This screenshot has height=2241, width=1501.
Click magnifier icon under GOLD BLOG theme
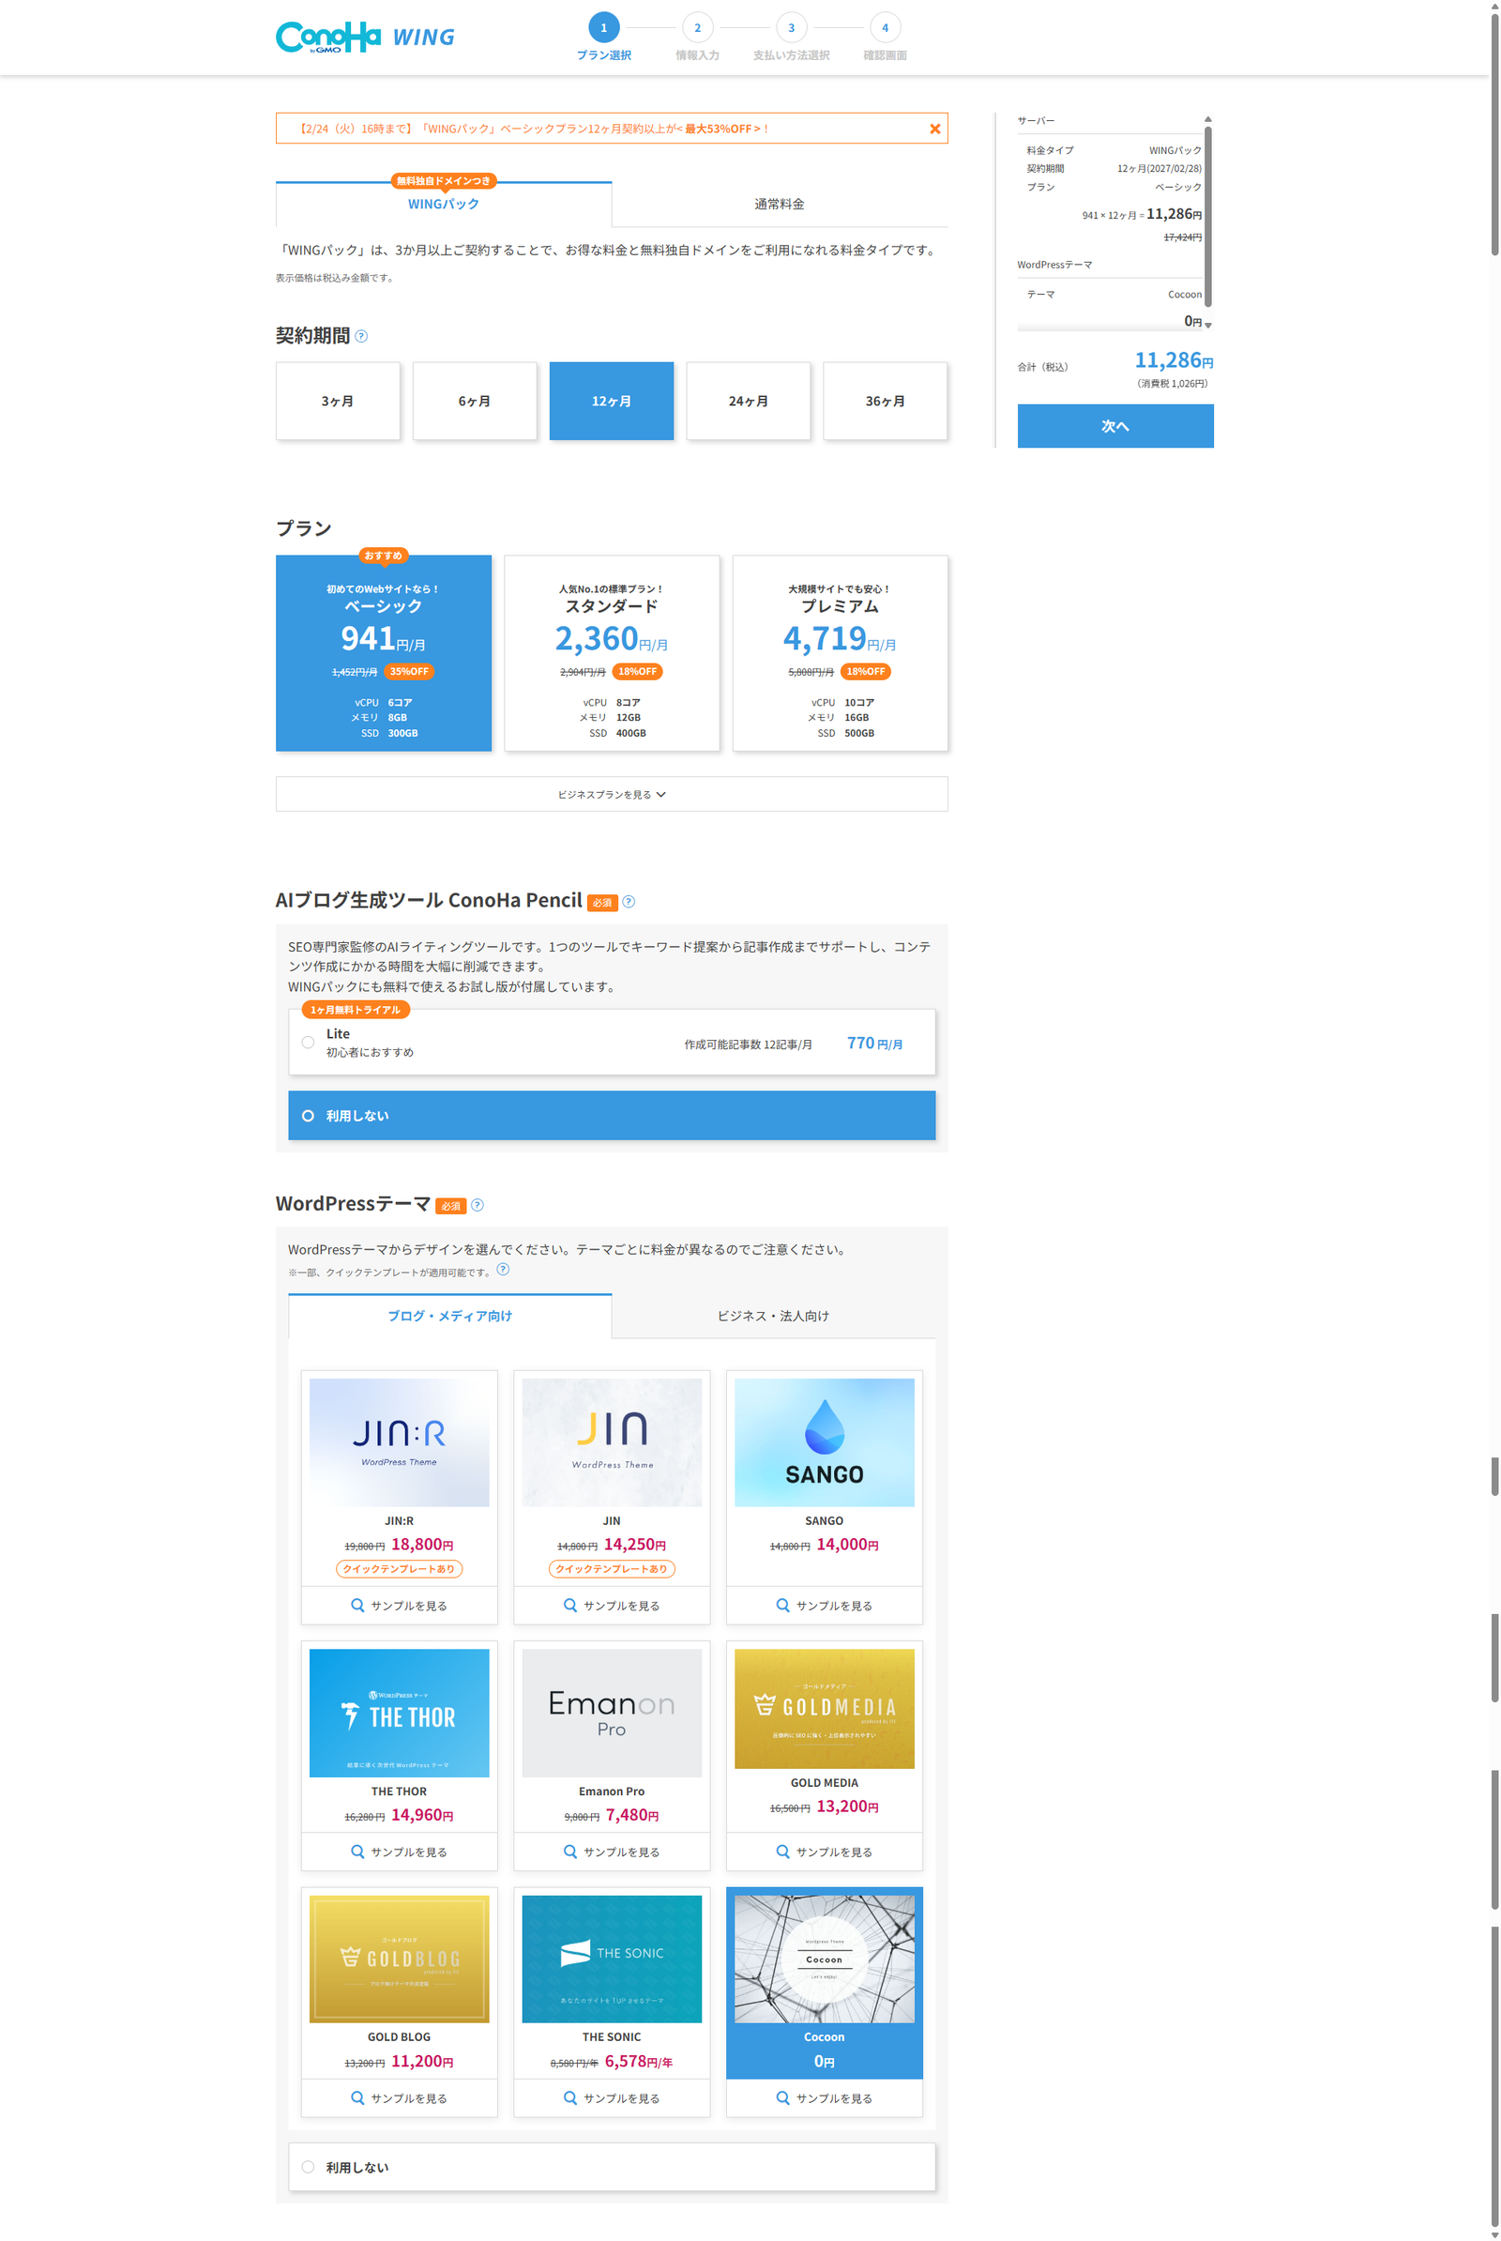point(357,2097)
